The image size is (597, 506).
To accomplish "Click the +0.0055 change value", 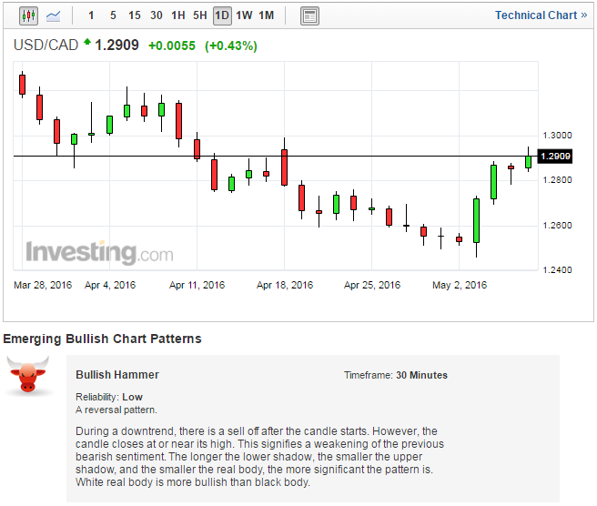I will point(172,46).
